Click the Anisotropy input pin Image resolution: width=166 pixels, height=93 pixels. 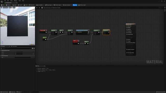click(x=127, y=33)
